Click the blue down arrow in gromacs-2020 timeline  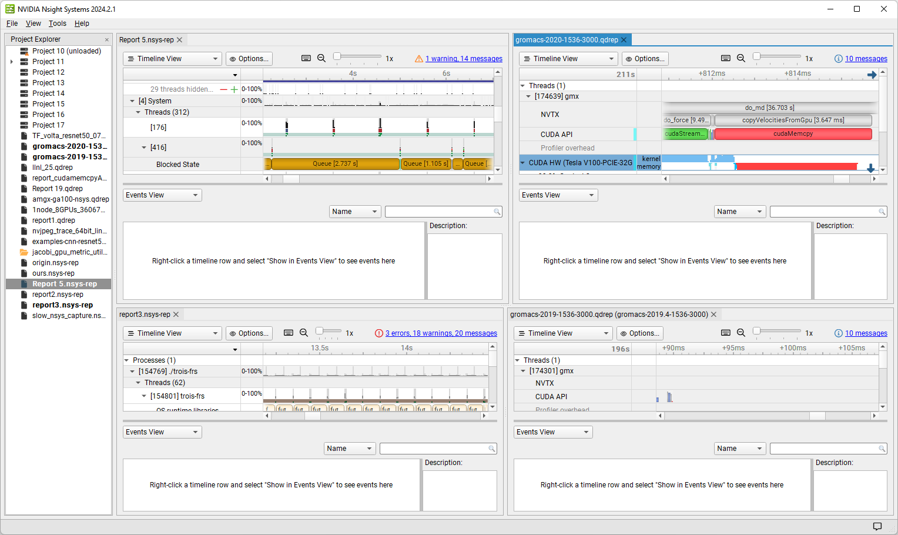pyautogui.click(x=870, y=168)
